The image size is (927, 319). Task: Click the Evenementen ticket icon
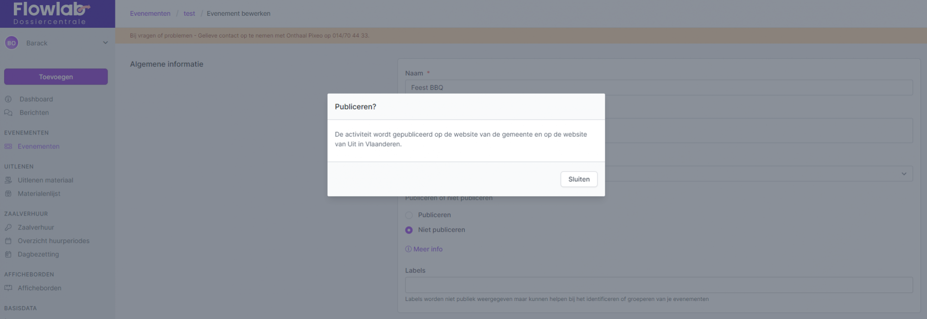(8, 147)
